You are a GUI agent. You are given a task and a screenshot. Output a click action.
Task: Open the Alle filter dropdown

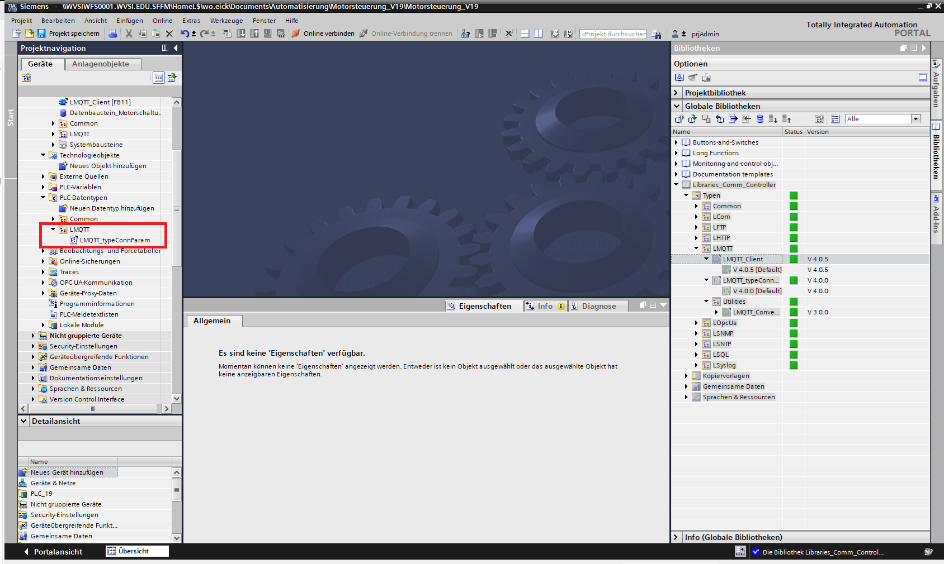pos(916,119)
